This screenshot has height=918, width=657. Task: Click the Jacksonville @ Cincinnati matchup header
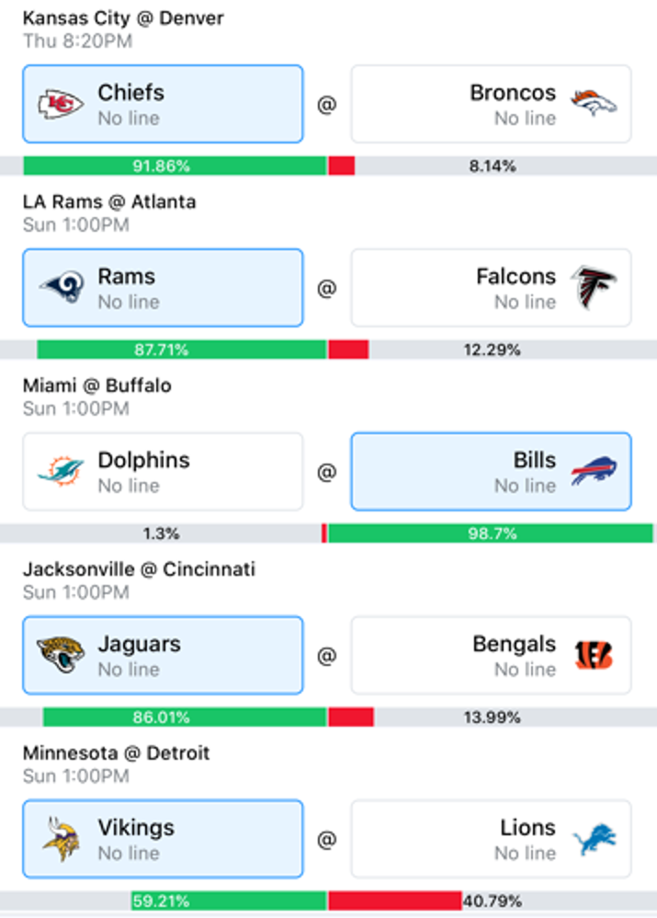point(140,569)
